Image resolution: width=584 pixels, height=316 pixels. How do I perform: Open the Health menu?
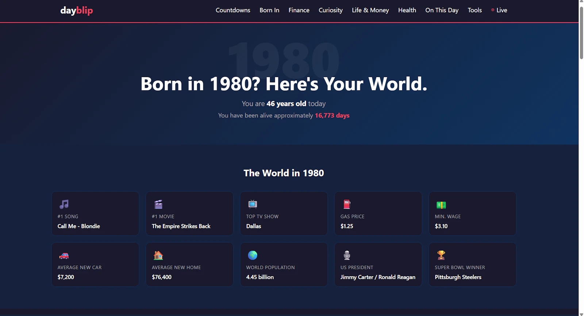(407, 10)
